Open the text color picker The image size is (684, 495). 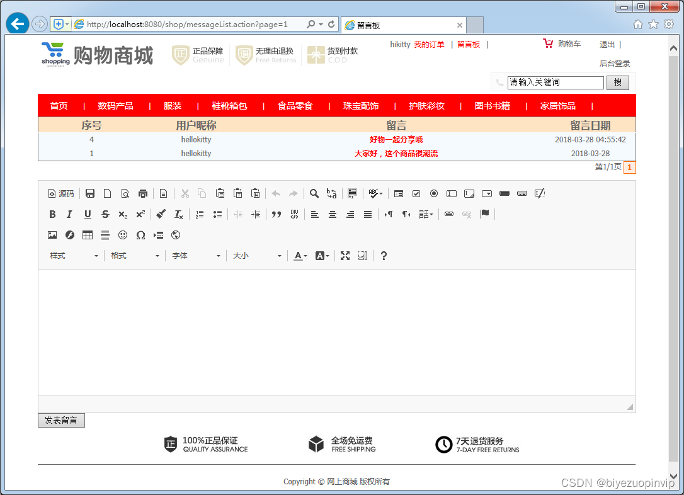(x=300, y=256)
